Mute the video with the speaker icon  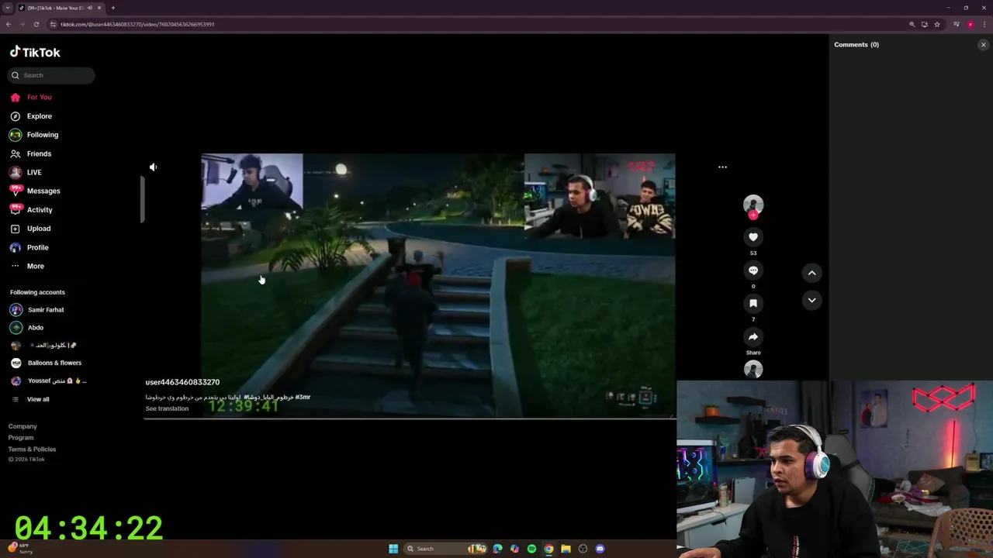[x=153, y=167]
